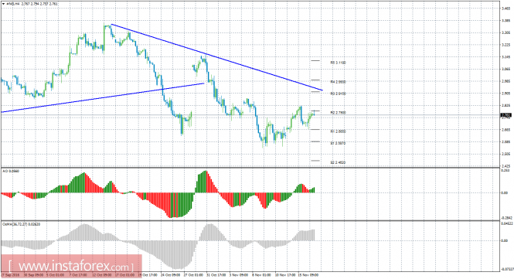Click the chart symbol dropdown triangle
The height and width of the screenshot is (279, 514).
click(x=3, y=4)
